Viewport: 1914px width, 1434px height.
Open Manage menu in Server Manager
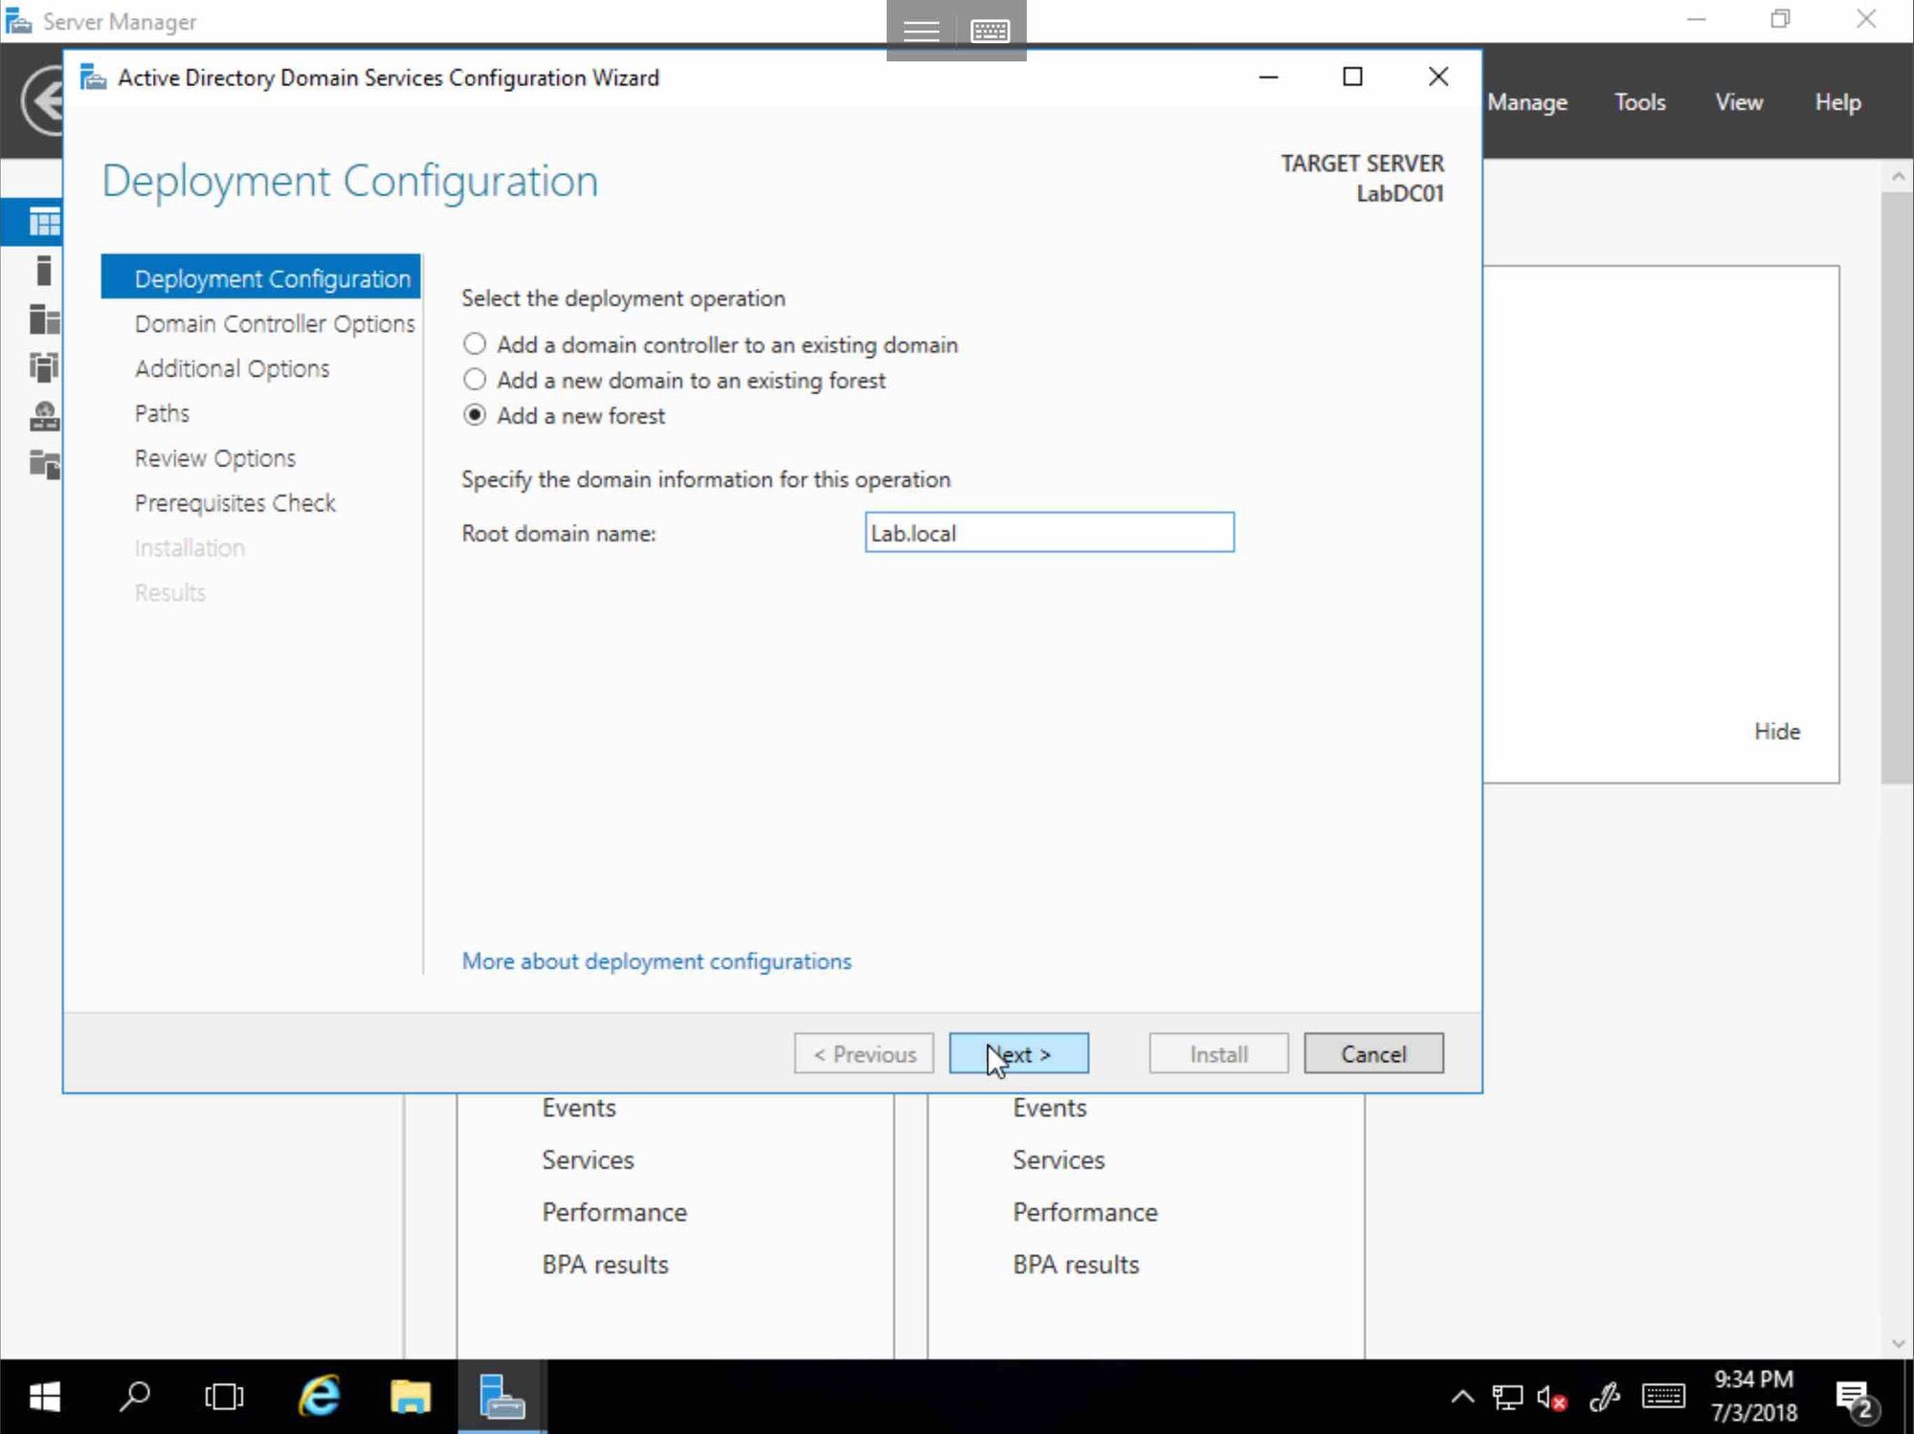[1527, 101]
